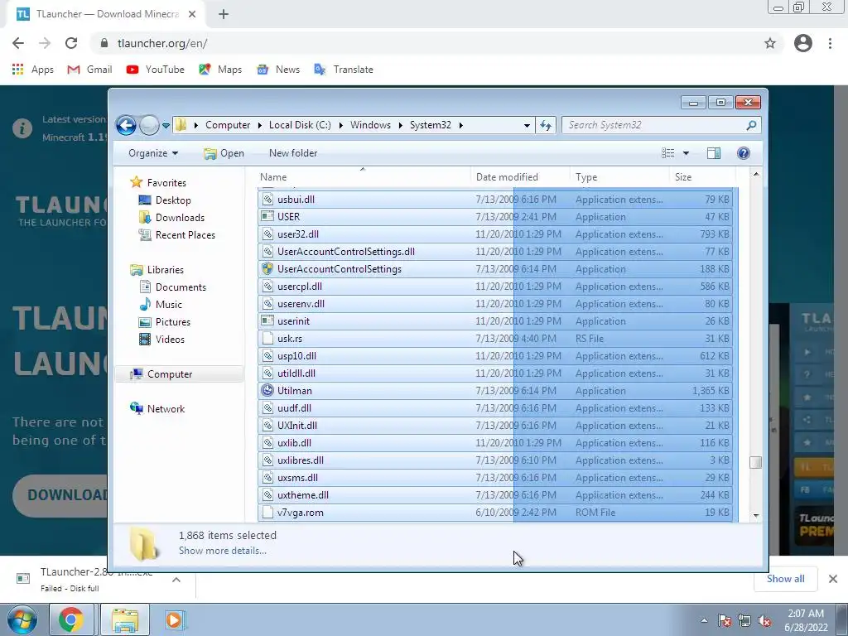Screen dimensions: 848x636
Task: Open Chrome profile avatar
Action: pyautogui.click(x=803, y=43)
